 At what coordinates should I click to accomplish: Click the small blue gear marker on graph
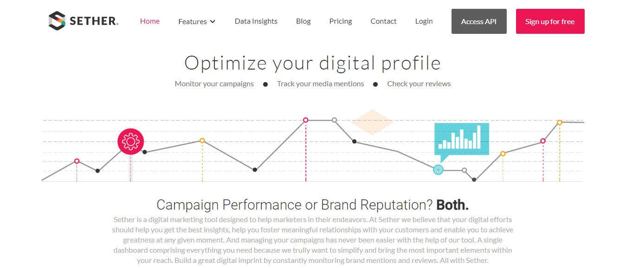pos(438,170)
